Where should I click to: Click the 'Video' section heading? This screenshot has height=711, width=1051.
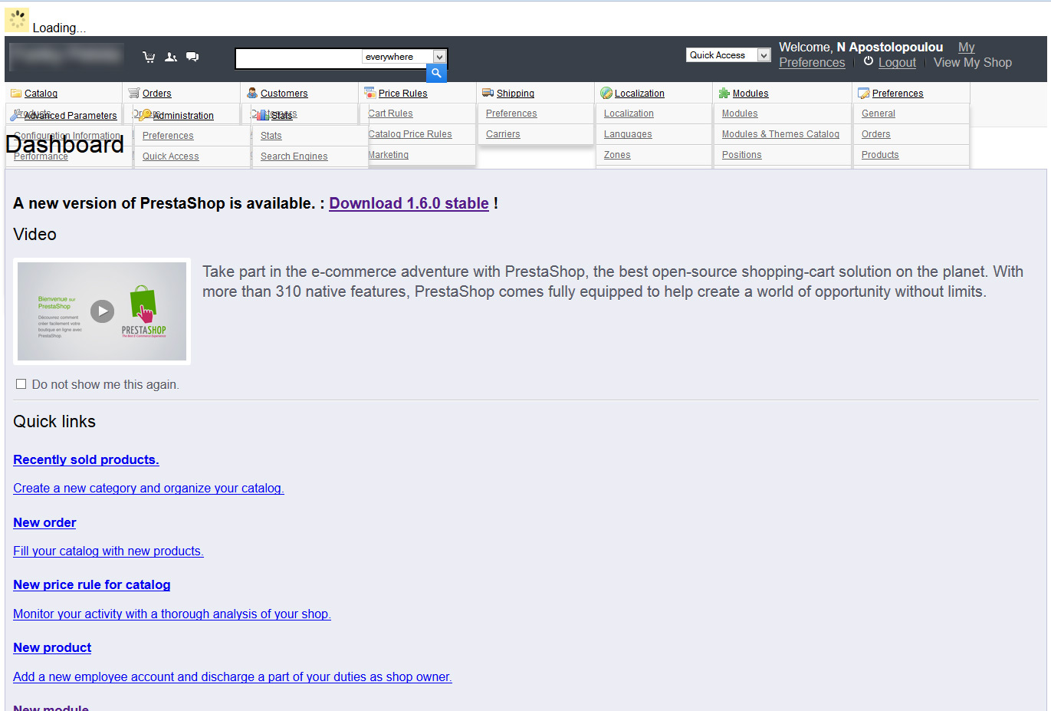[x=34, y=234]
